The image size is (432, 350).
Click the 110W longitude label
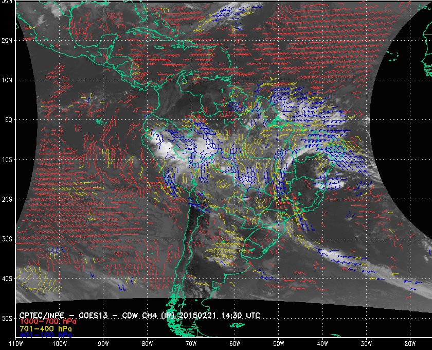point(16,344)
